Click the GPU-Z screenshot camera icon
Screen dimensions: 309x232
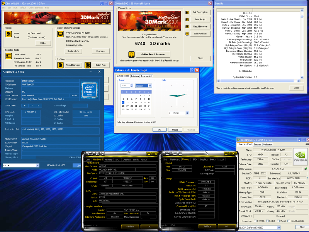click(x=307, y=144)
